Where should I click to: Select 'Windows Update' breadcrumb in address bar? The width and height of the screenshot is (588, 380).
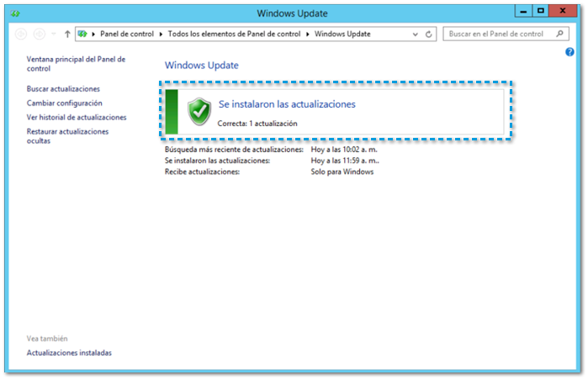(342, 34)
